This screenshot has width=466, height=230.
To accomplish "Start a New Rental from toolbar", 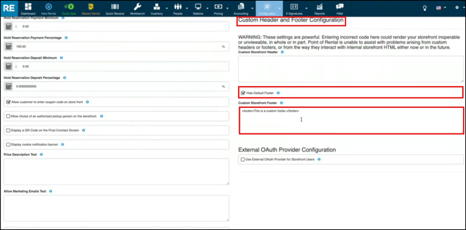I will [x=49, y=9].
